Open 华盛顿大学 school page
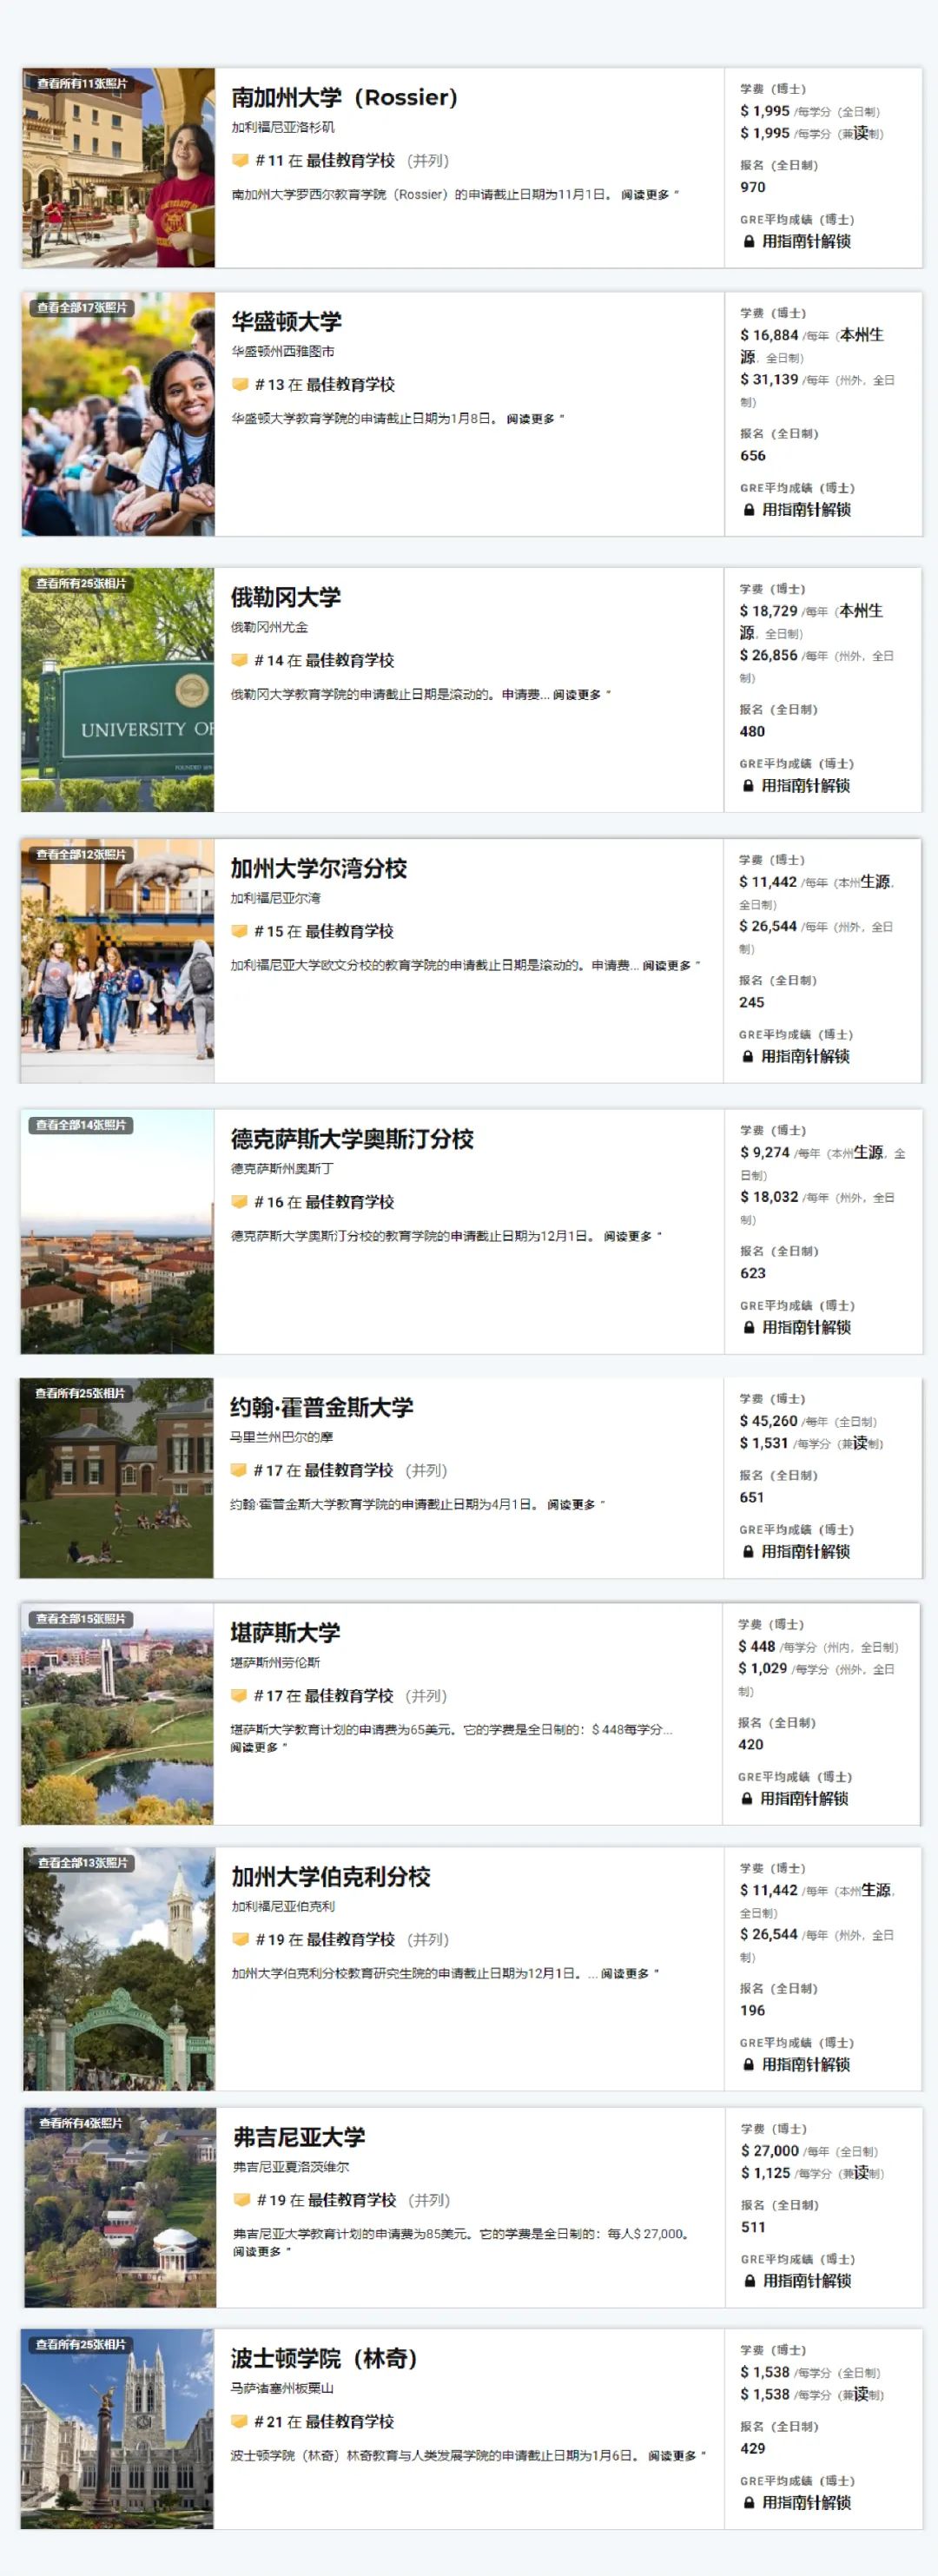938x2576 pixels. click(x=286, y=321)
